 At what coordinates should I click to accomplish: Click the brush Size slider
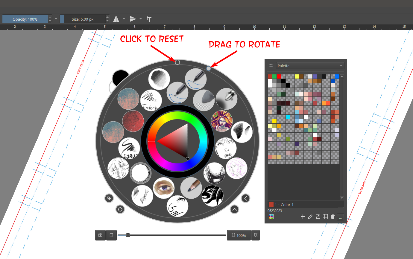[x=83, y=19]
